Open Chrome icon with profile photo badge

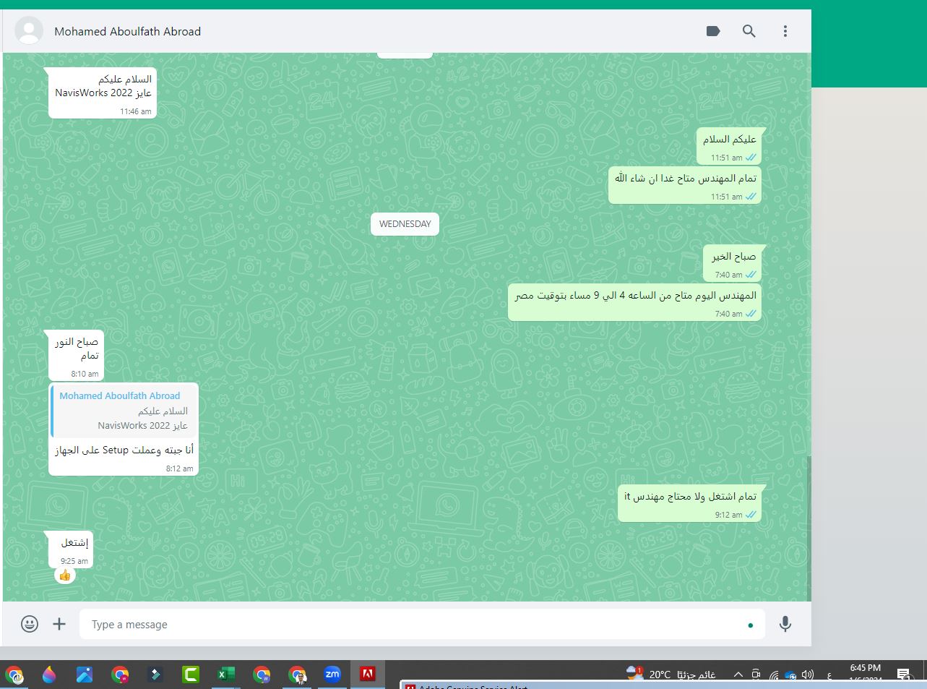tap(297, 675)
